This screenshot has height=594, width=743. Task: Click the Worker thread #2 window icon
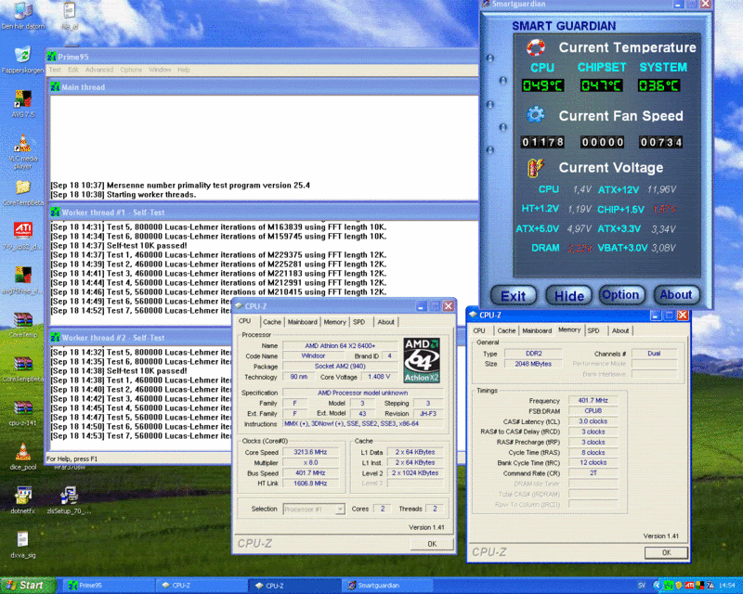[55, 338]
